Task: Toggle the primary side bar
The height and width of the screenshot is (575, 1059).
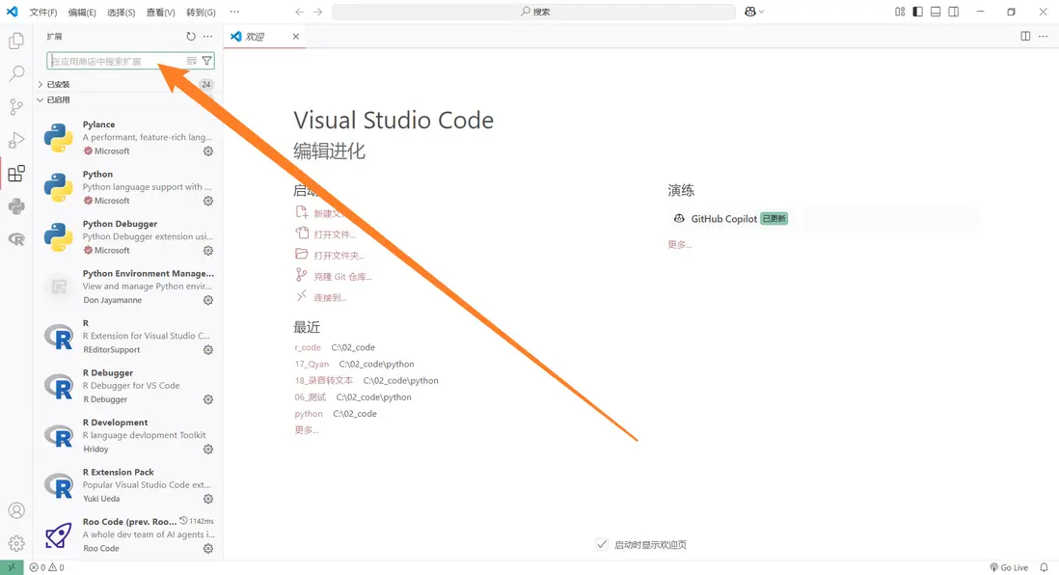Action: point(917,12)
